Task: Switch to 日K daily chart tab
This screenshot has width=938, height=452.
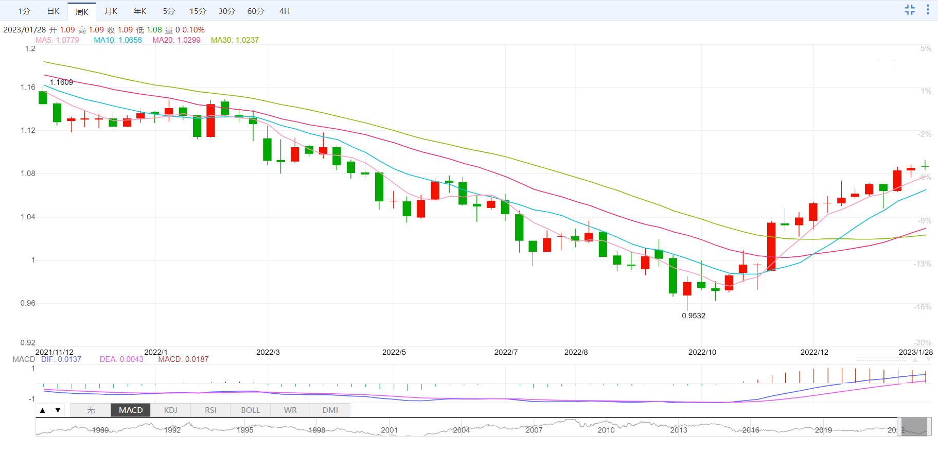Action: pos(53,11)
